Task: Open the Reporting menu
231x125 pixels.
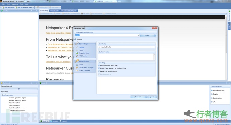Action: (x=15, y=4)
